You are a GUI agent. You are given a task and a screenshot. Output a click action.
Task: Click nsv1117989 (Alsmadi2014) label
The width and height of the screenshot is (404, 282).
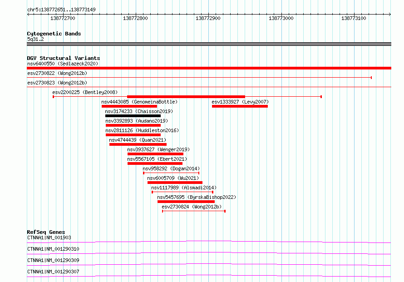[184, 188]
